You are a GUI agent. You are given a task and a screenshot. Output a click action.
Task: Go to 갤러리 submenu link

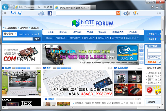(x=49, y=38)
